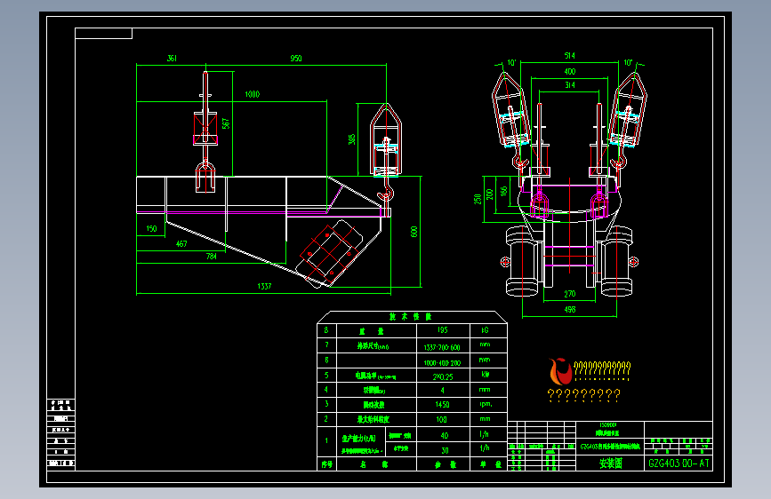Click the 生产能力(t/h) name cell
Screen dimensions: 771x499
coord(359,438)
